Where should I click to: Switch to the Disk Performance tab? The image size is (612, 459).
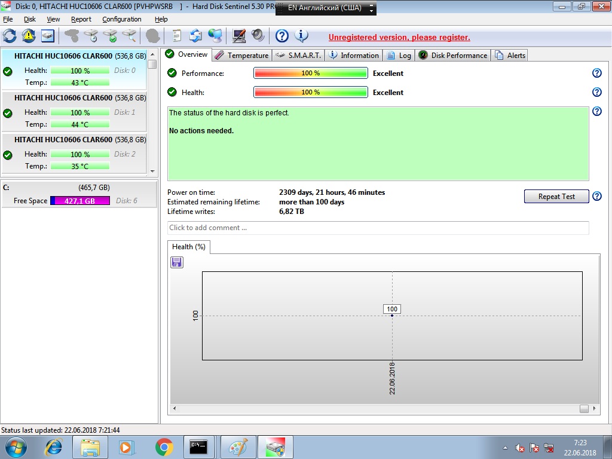coord(453,56)
